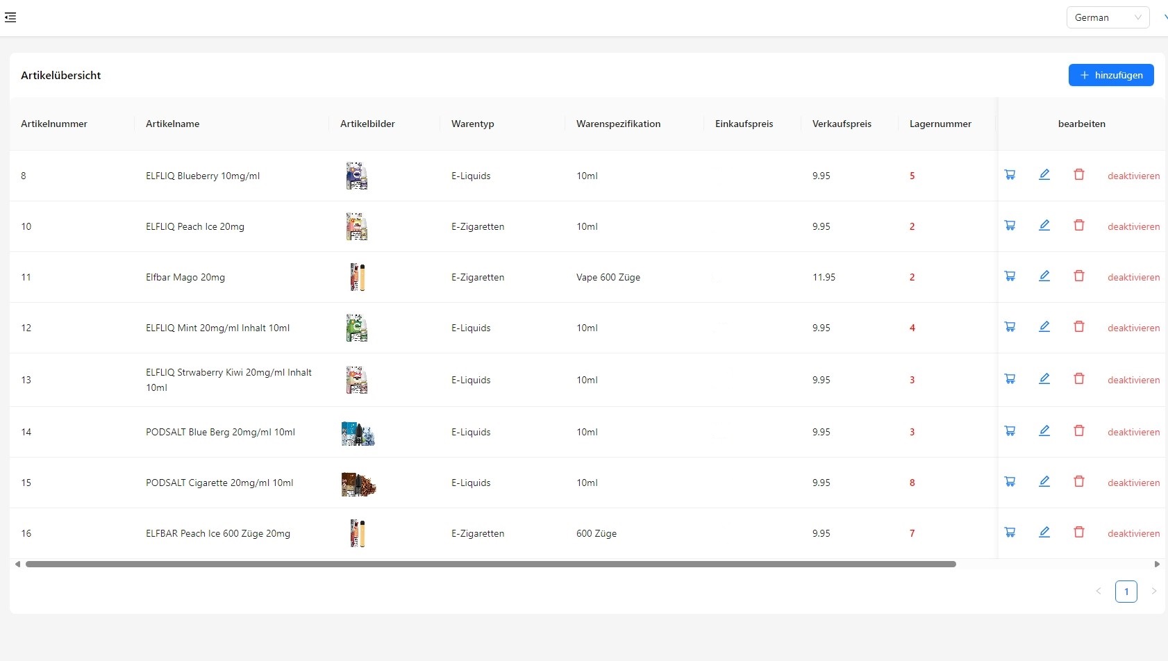Delete PODSALT Cigarette via trash icon
Viewport: 1168px width, 661px height.
1079,482
